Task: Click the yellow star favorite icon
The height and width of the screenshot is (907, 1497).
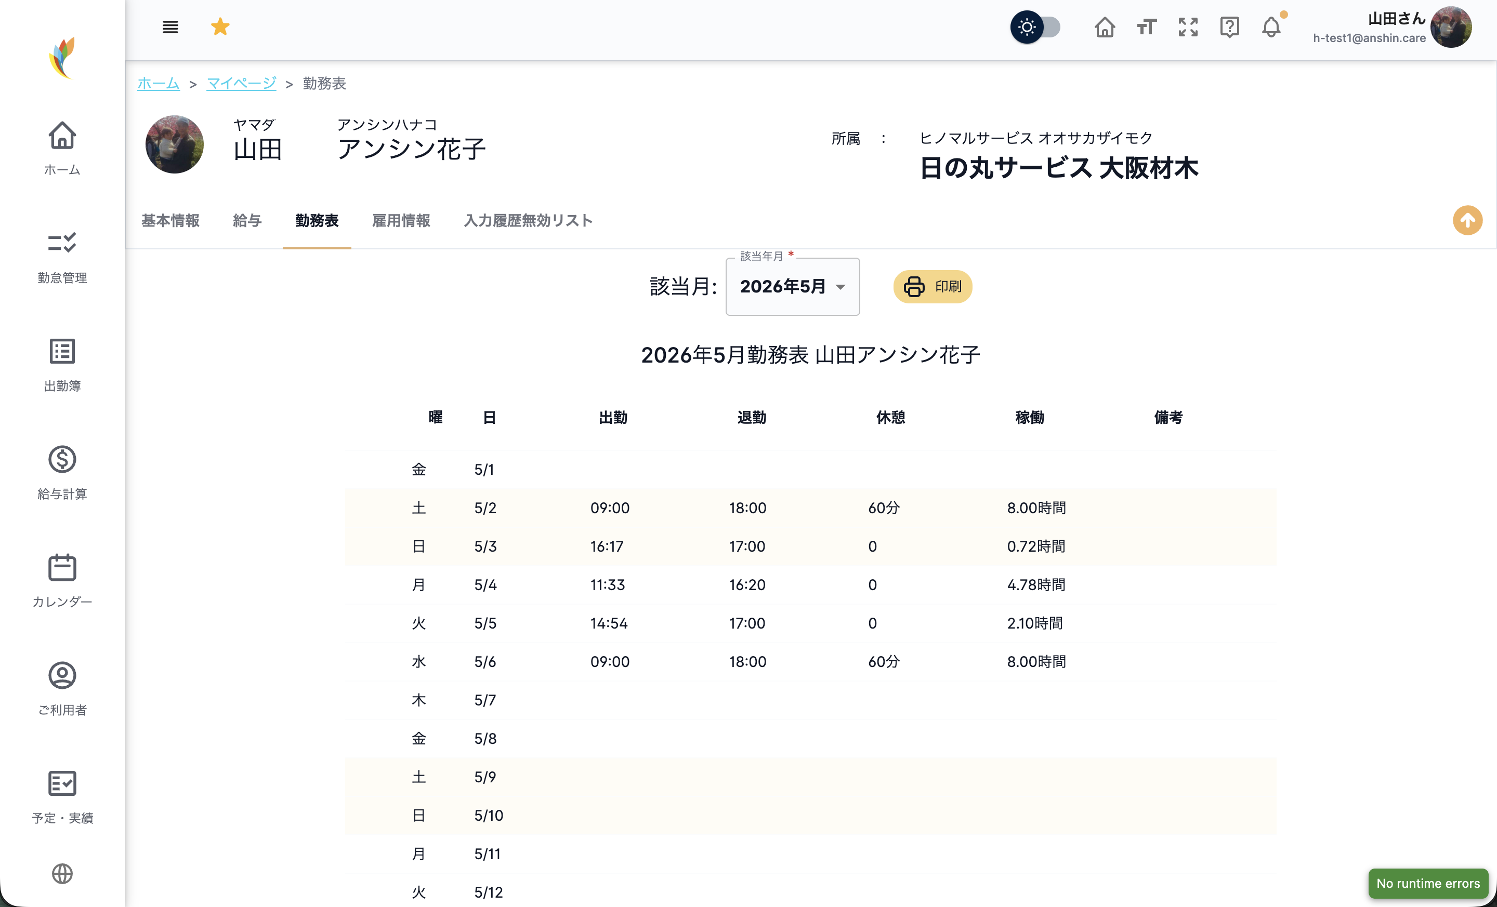Action: coord(220,26)
